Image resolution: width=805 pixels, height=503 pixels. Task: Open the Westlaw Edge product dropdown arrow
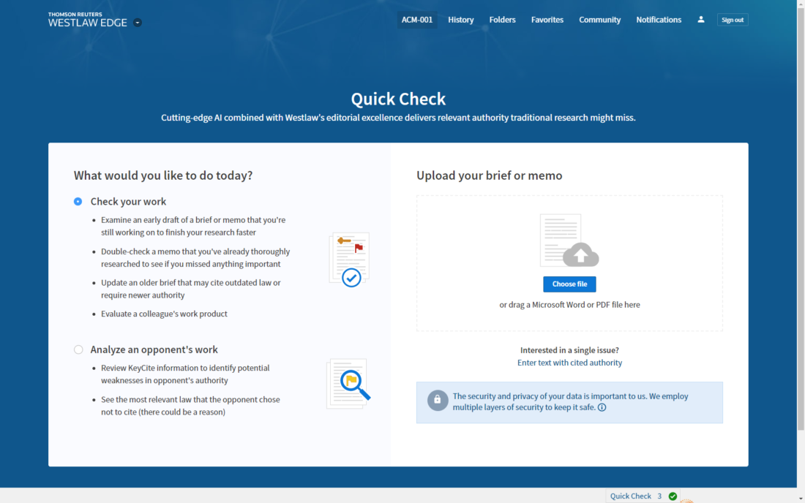click(x=137, y=23)
